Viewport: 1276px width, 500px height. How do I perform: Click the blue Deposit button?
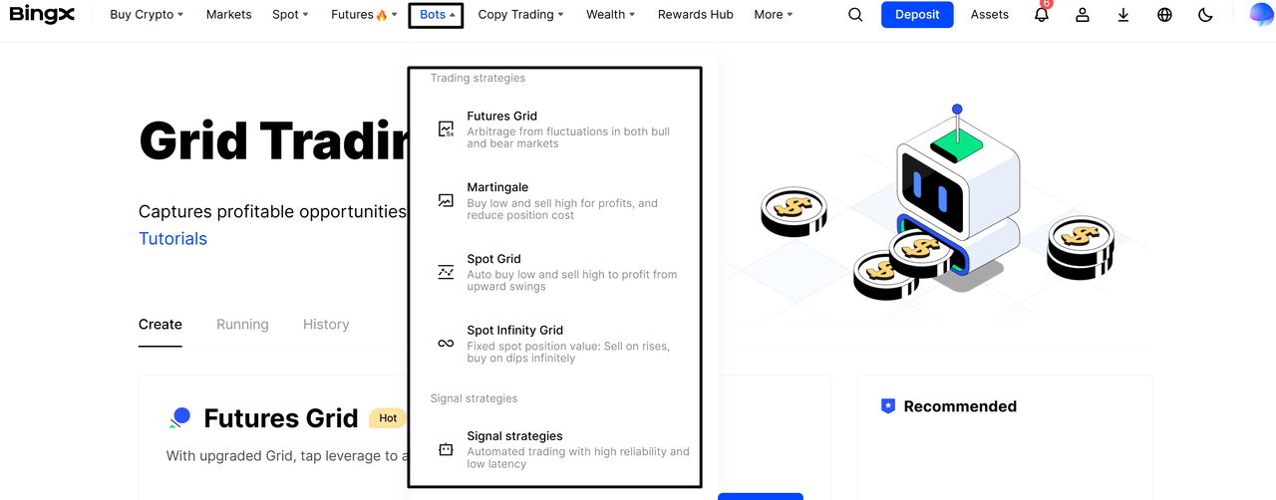[917, 15]
